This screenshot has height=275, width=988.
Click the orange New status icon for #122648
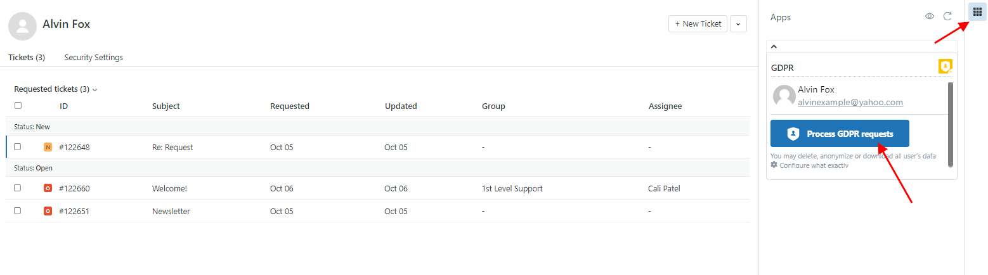48,147
